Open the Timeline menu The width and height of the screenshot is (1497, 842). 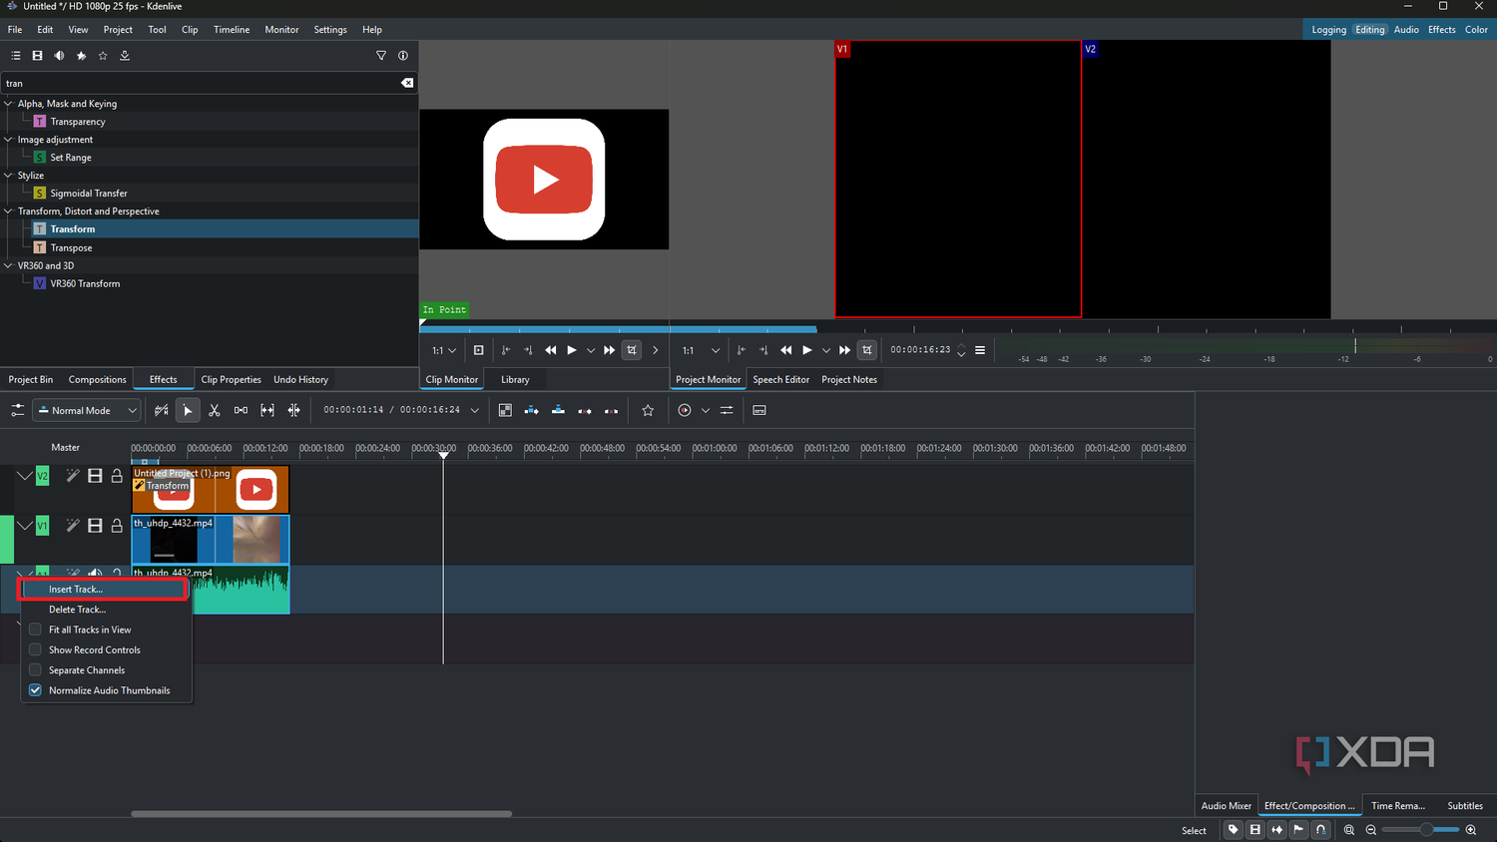coord(232,30)
